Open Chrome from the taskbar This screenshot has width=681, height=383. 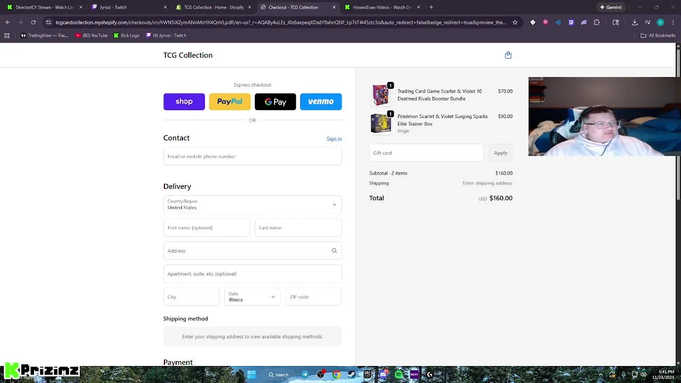[x=336, y=374]
